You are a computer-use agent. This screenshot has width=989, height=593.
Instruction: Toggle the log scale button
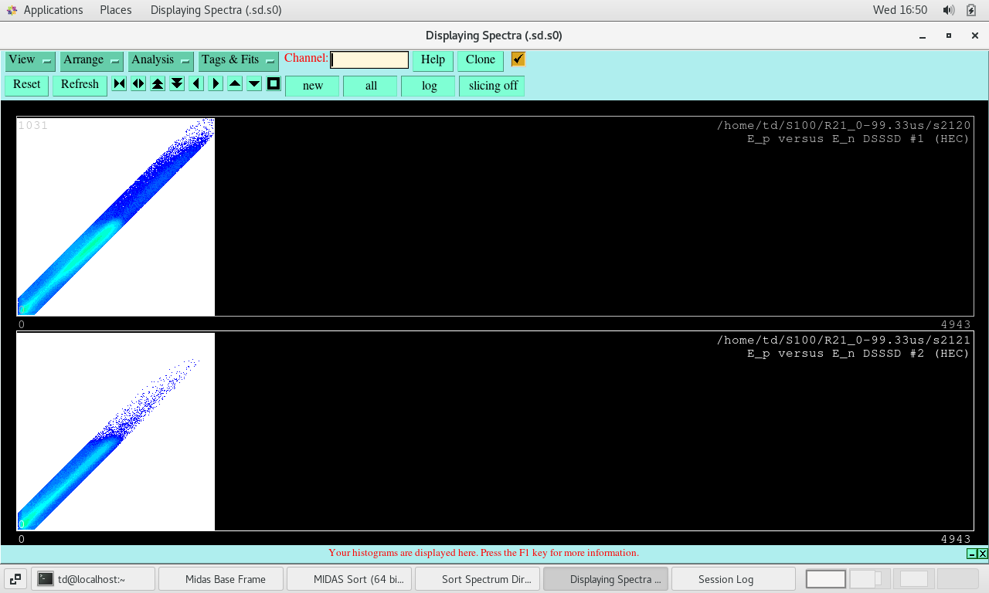point(429,86)
